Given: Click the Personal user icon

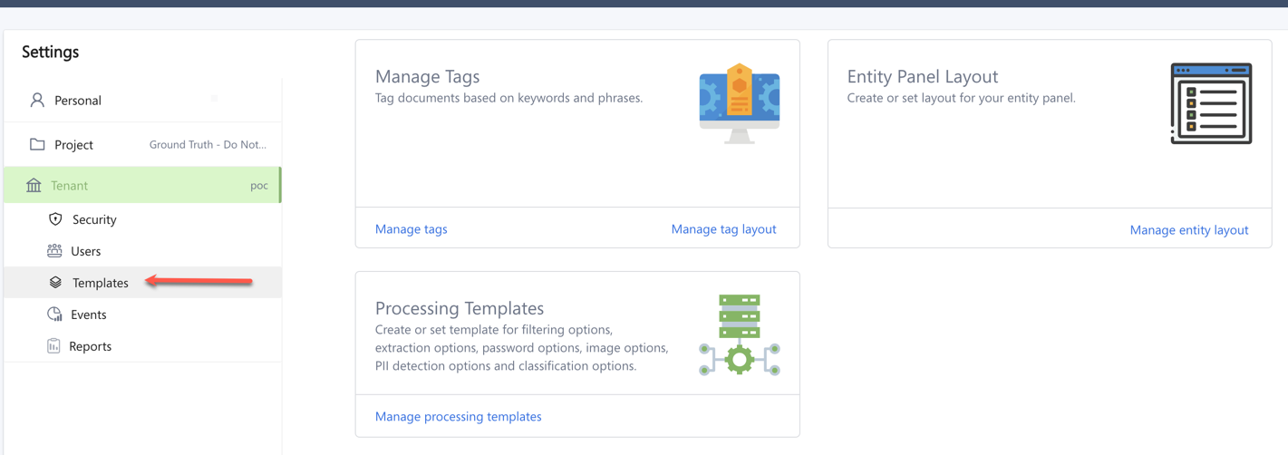Looking at the screenshot, I should (x=37, y=100).
